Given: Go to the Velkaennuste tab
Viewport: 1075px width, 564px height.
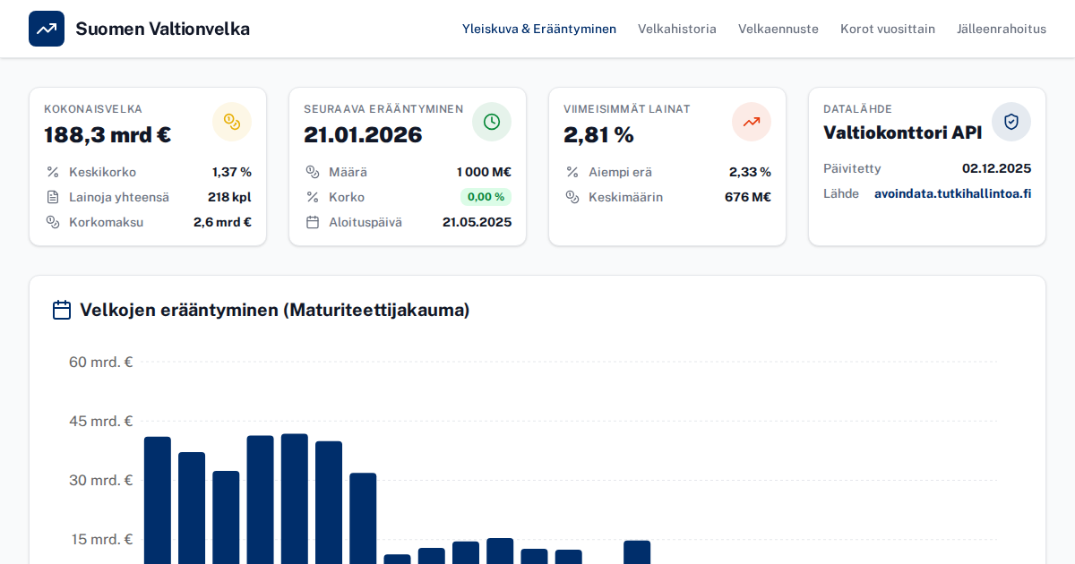Looking at the screenshot, I should click(x=778, y=29).
